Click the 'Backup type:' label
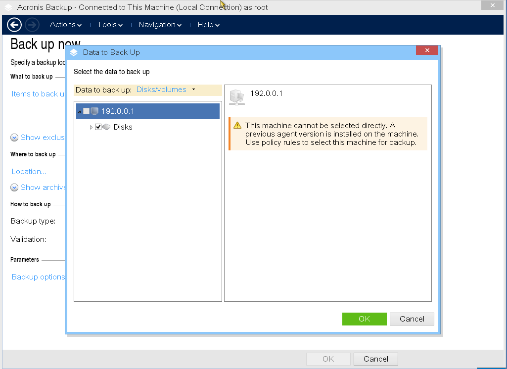 33,221
